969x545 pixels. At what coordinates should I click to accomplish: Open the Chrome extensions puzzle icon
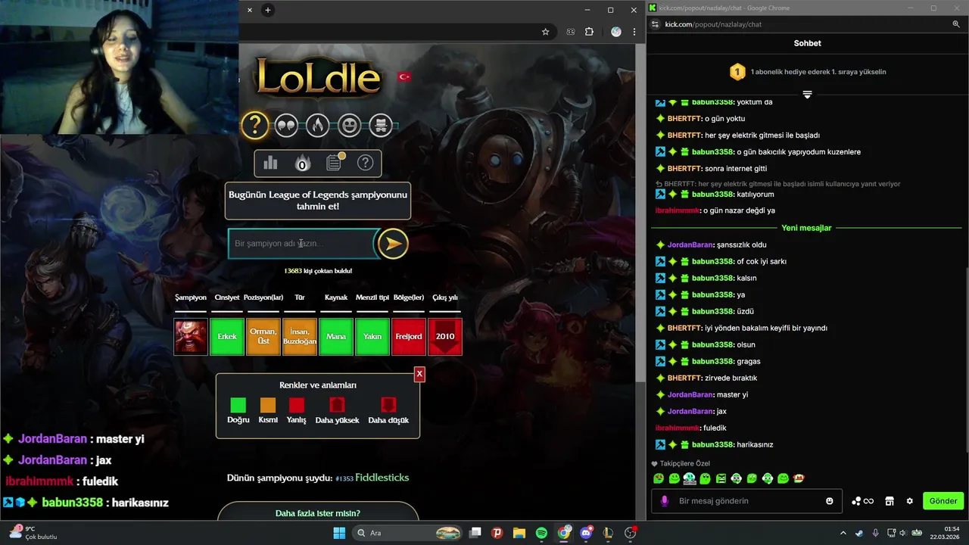point(590,32)
